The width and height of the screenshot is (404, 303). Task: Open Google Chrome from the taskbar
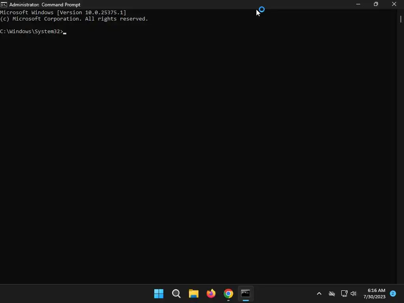click(x=228, y=294)
